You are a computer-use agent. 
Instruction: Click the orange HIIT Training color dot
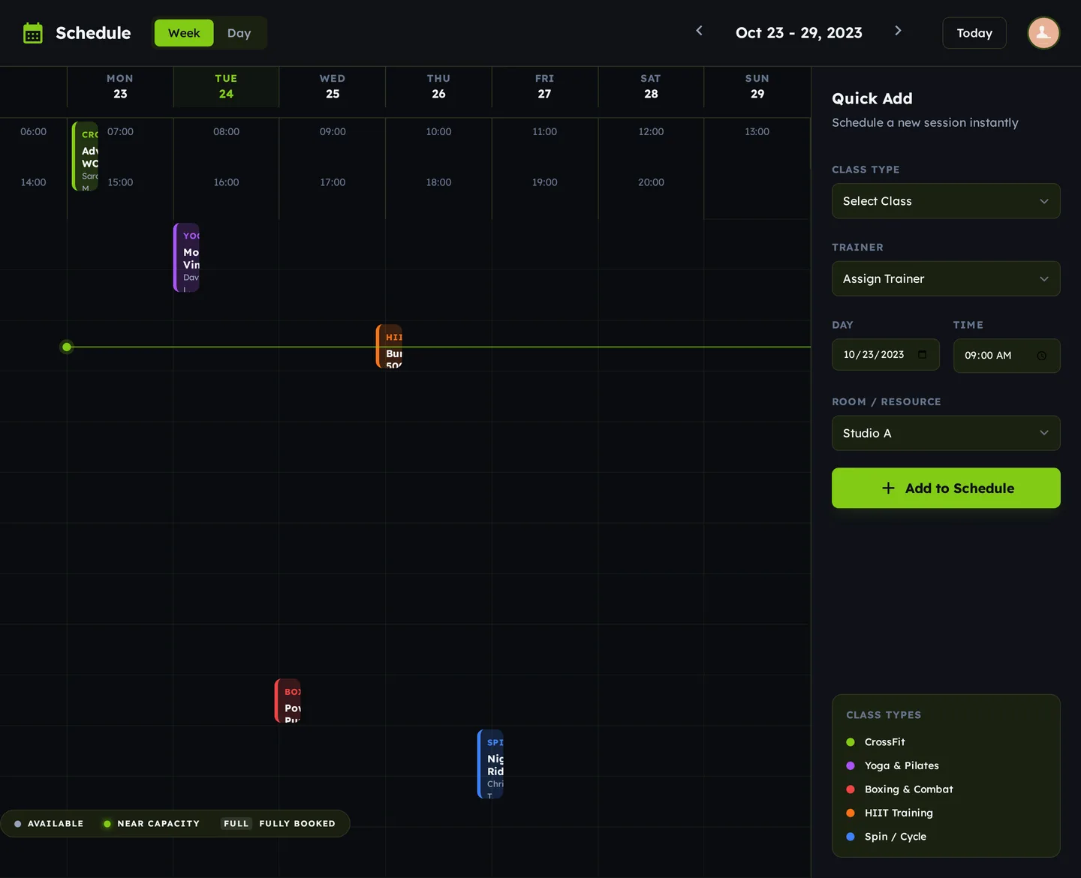click(x=850, y=813)
